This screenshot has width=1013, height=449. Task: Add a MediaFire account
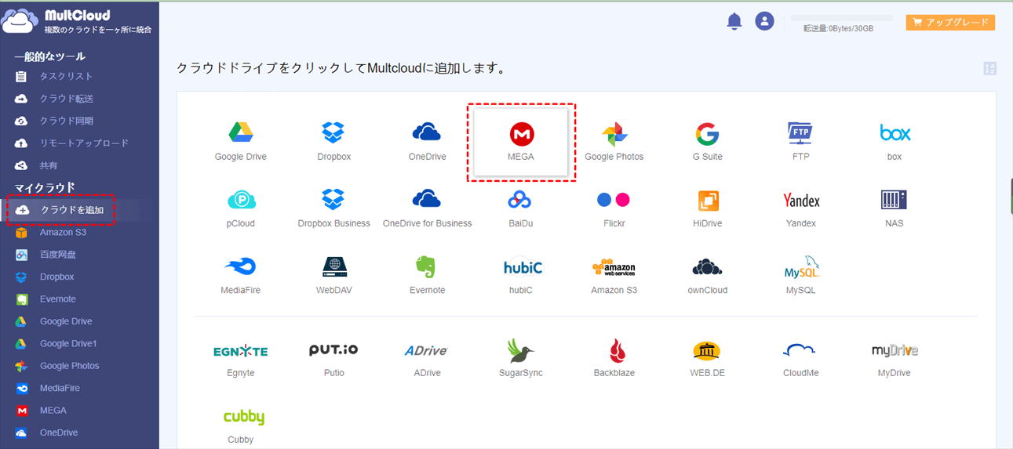point(240,275)
